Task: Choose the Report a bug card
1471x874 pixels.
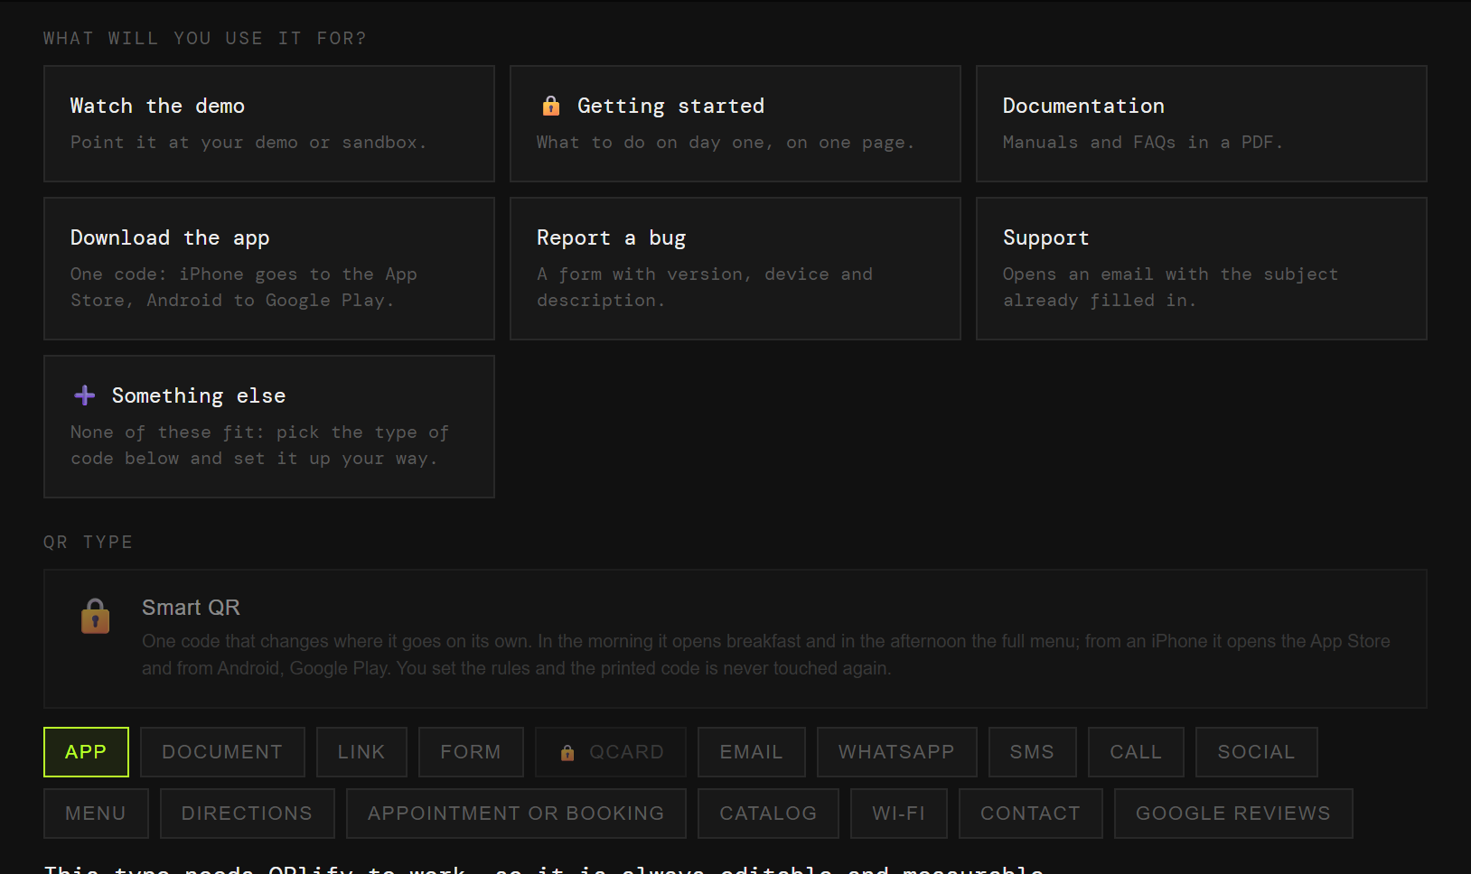Action: [735, 268]
